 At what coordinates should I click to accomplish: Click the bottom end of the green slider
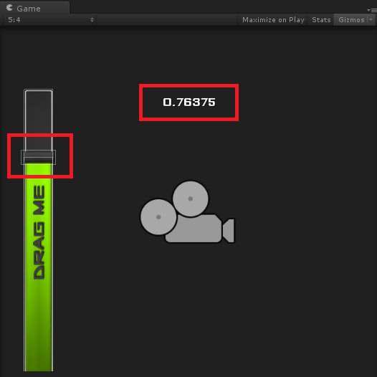tap(39, 367)
